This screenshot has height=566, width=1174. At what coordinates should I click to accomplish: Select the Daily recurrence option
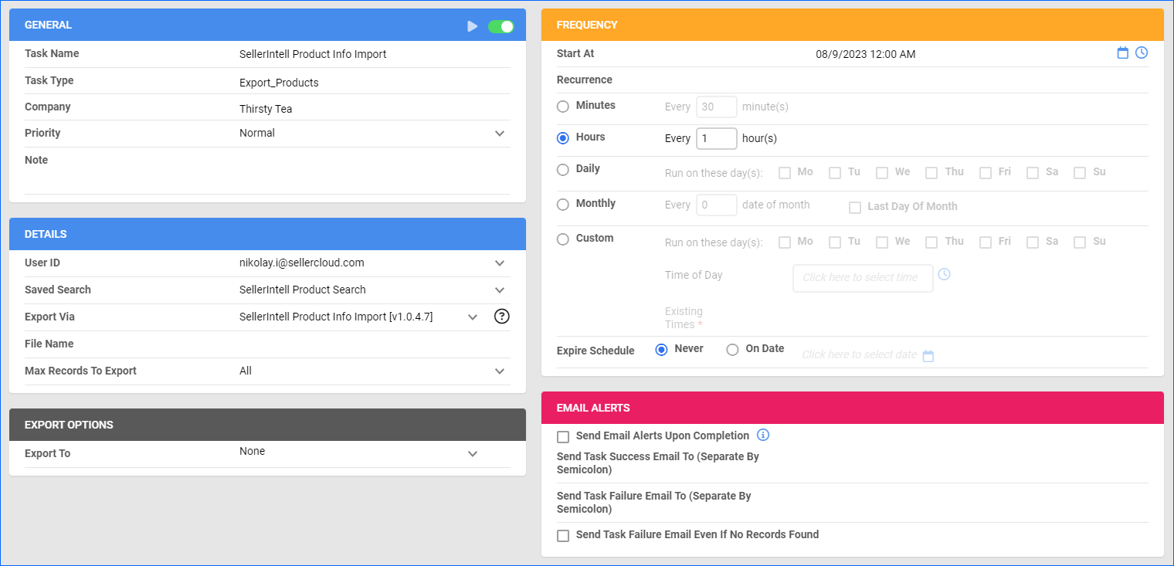563,169
